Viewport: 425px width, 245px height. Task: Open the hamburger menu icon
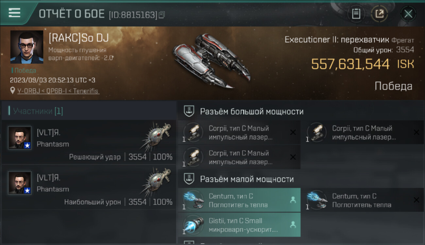(x=14, y=13)
